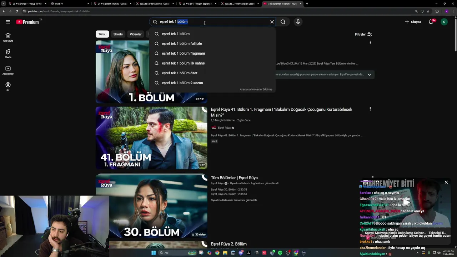Switch to the MultiTV browser tab

coord(70,4)
